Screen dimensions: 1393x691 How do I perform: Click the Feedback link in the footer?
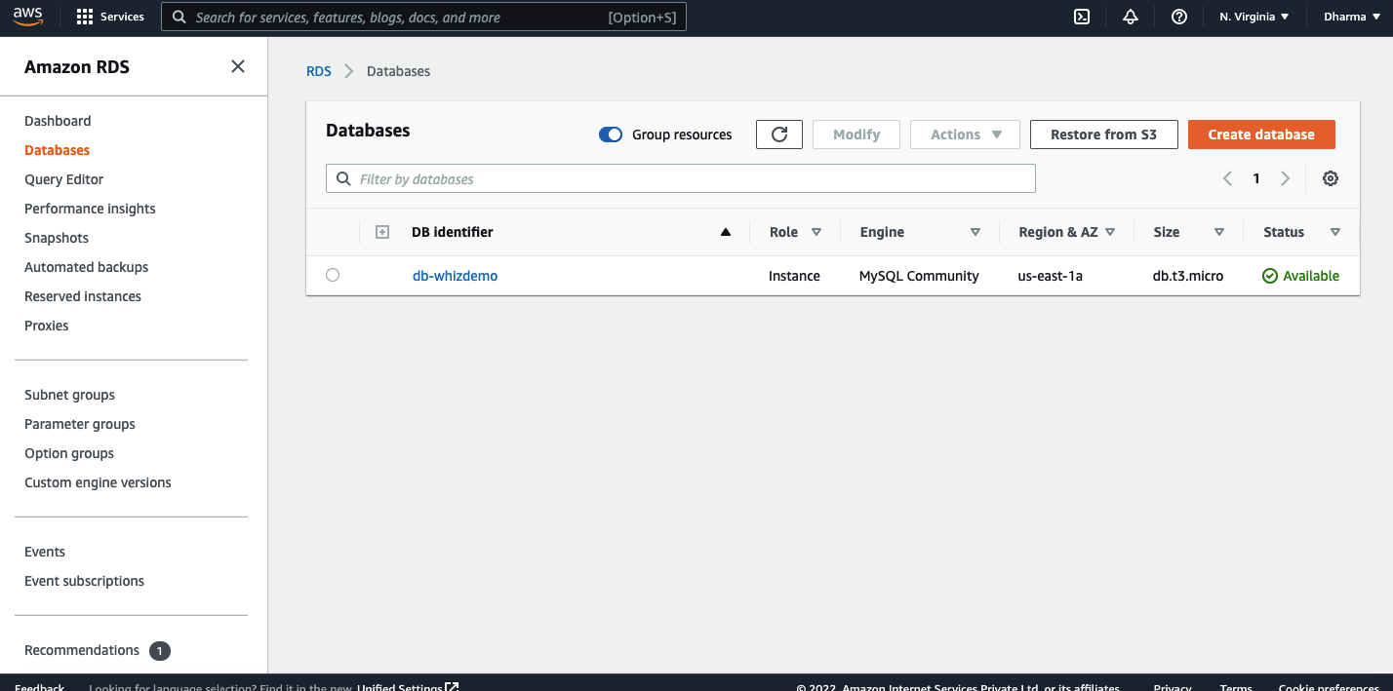[x=39, y=687]
